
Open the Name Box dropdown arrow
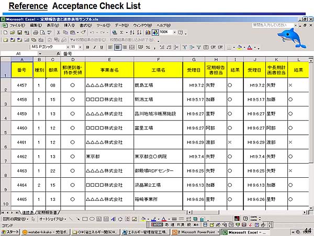pyautogui.click(x=40, y=53)
